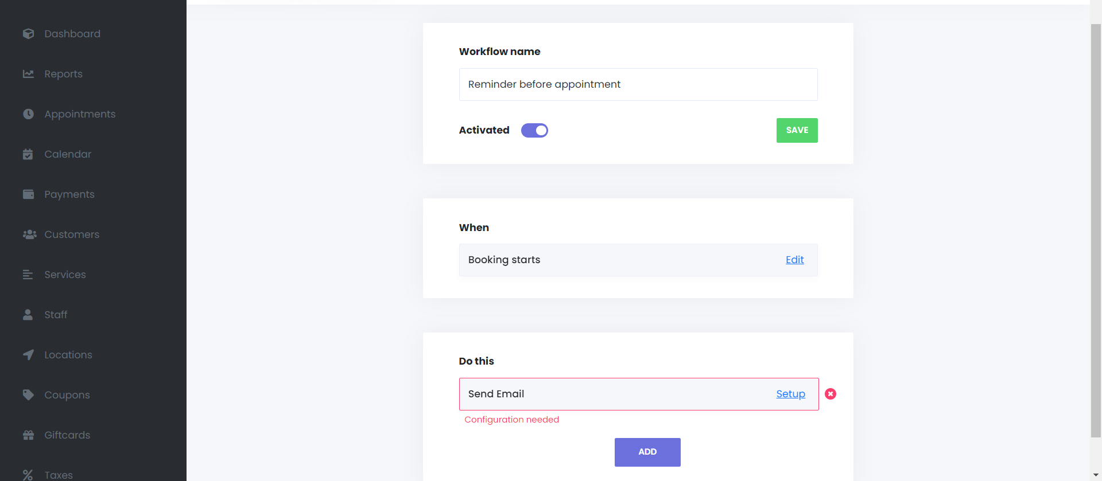The image size is (1102, 481).
Task: Open Setup for Send Email
Action: [790, 394]
